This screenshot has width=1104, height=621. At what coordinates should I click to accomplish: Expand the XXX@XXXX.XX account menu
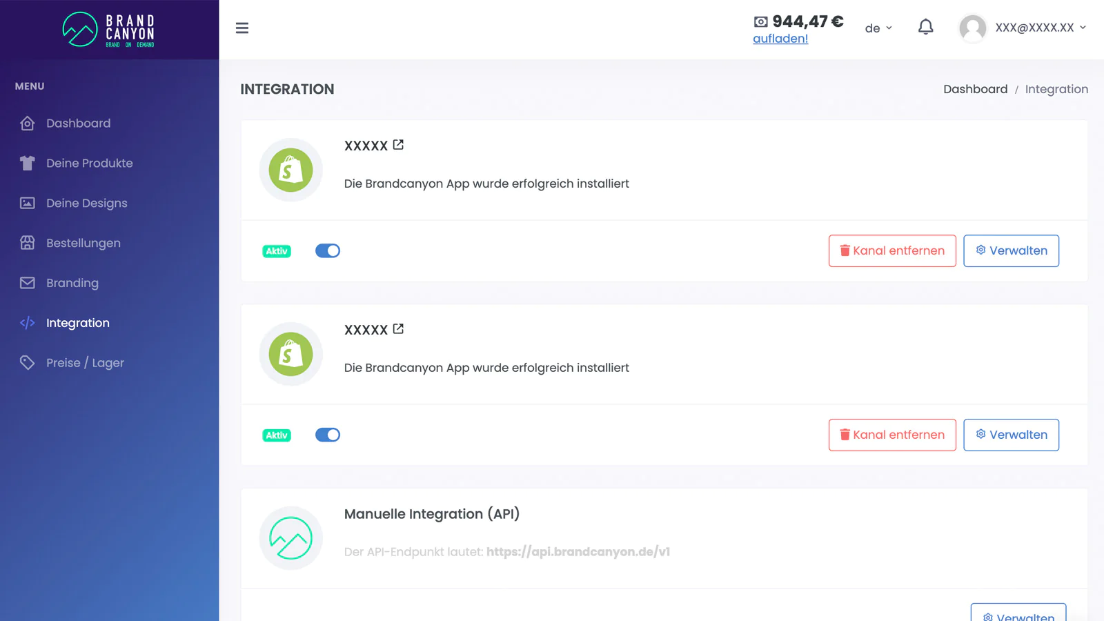[x=1040, y=28]
